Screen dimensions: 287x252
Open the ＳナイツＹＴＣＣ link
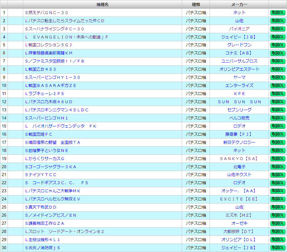pyautogui.click(x=41, y=175)
